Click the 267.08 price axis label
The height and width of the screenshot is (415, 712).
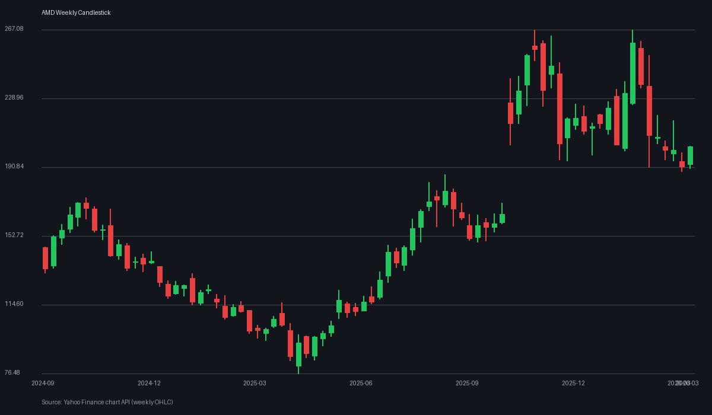click(14, 28)
